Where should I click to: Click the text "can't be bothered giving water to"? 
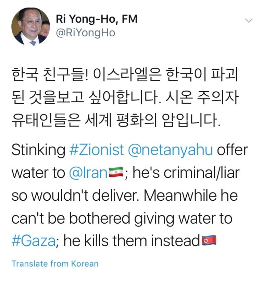(122, 219)
